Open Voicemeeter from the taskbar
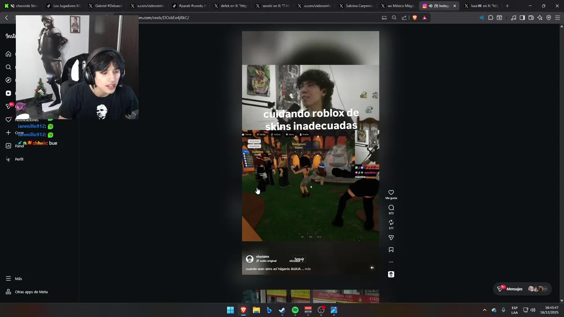This screenshot has width=564, height=317. coord(308,310)
